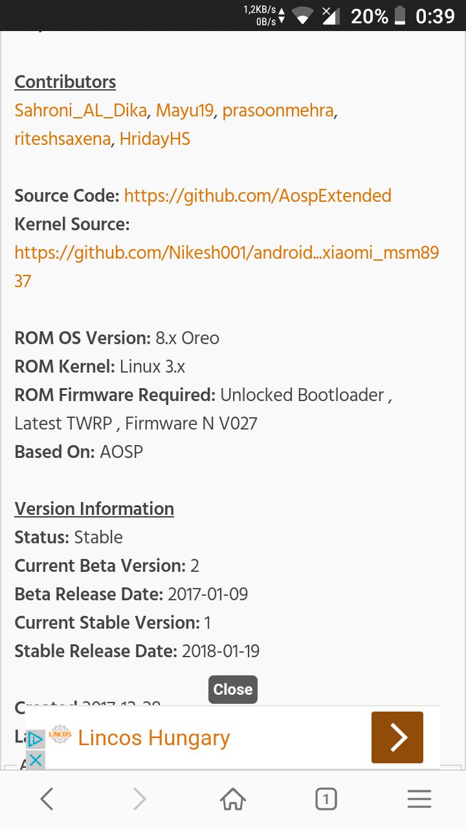The image size is (466, 828).
Task: Open the browser hamburger menu
Action: [419, 800]
